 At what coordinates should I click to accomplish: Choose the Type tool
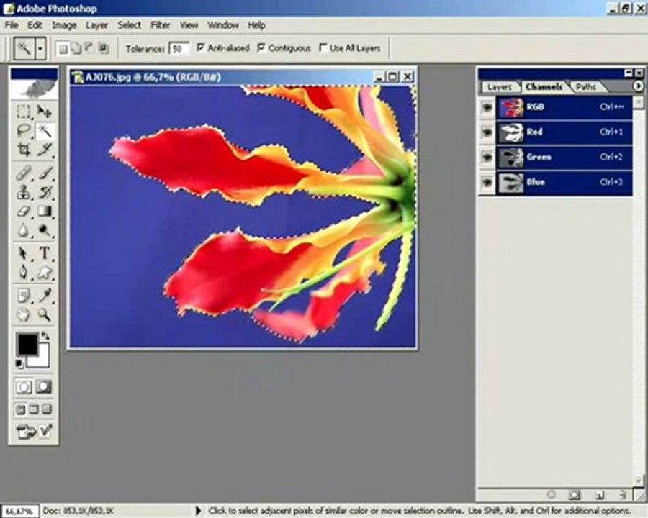pos(45,253)
